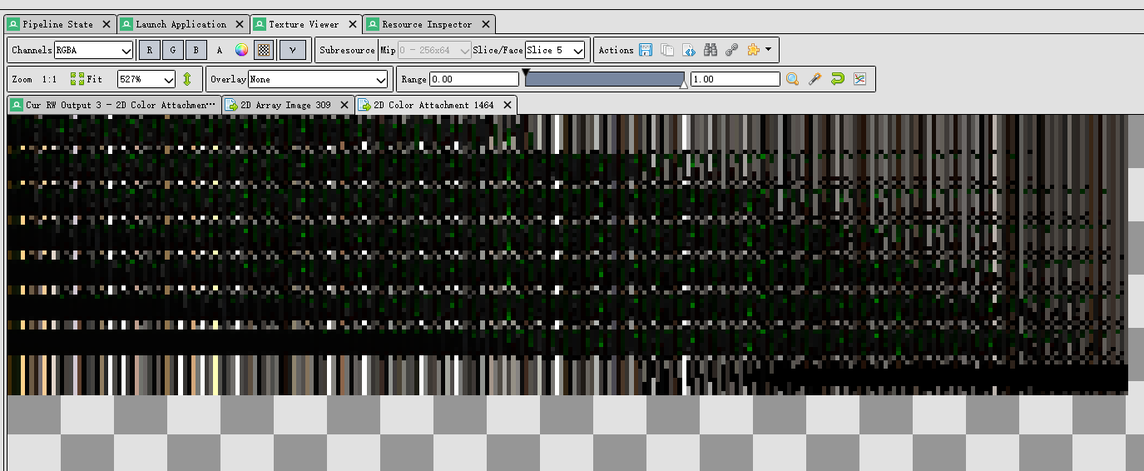This screenshot has height=471, width=1144.
Task: Select the 2D Array Image 309 tab
Action: (285, 105)
